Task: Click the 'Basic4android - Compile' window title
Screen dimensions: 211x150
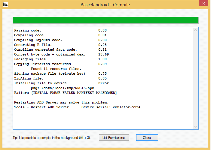Action: pos(105,5)
